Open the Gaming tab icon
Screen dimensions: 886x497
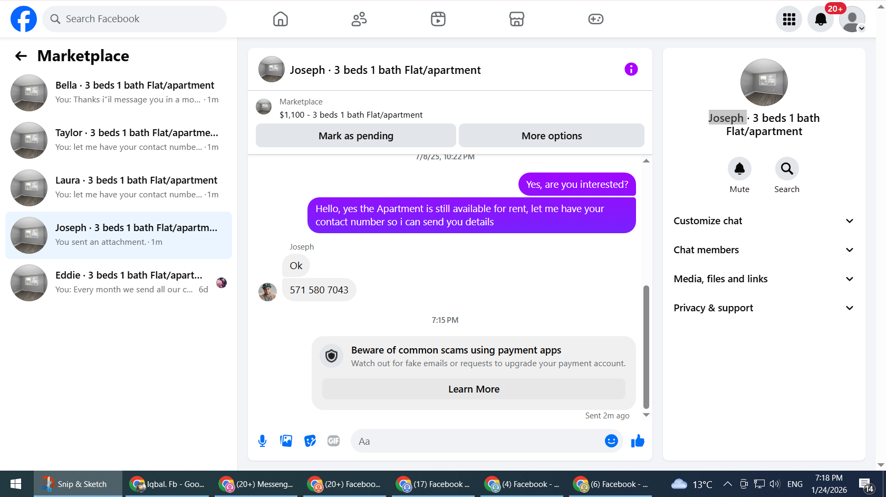pos(596,19)
